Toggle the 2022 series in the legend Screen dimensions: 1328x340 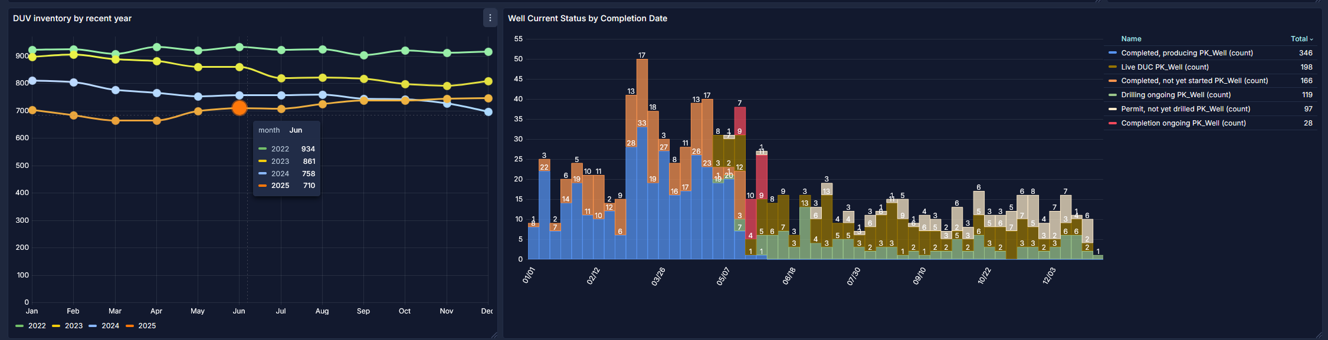37,325
